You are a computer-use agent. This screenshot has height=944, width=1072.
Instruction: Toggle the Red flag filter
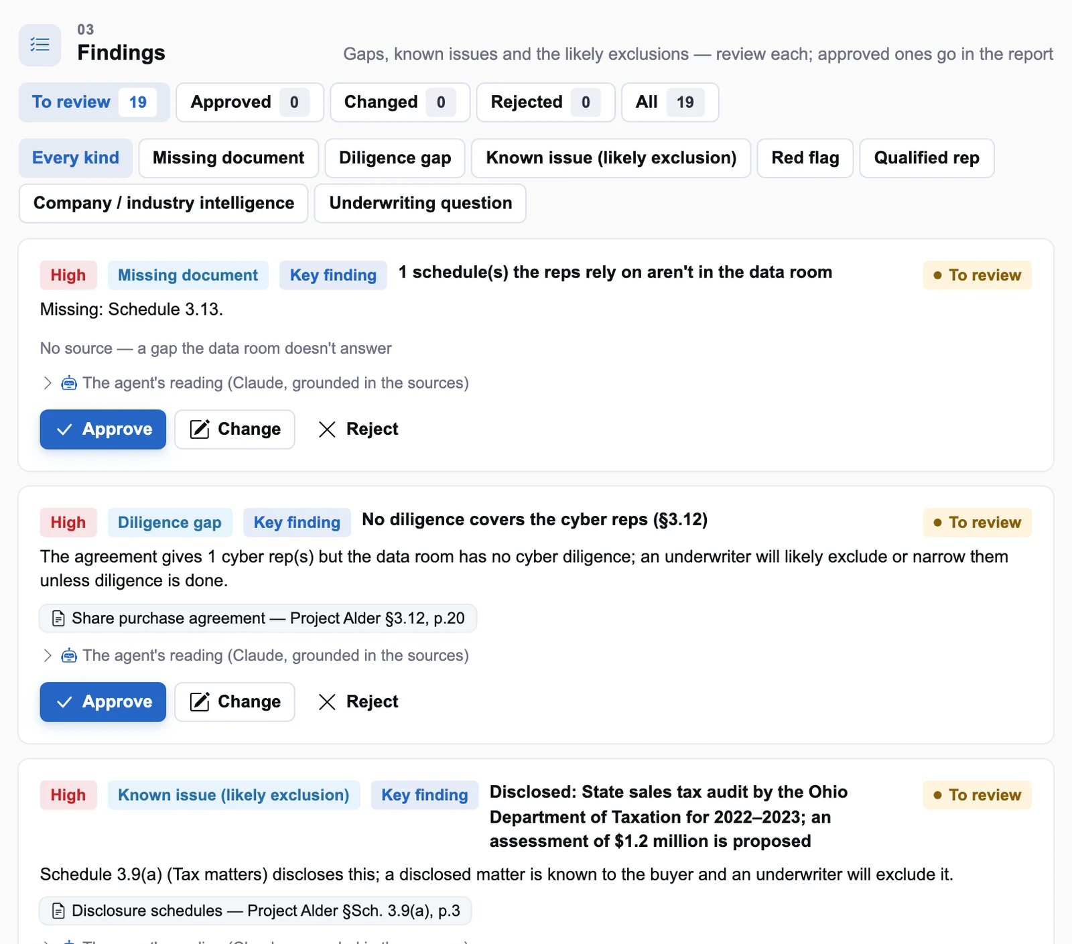805,158
